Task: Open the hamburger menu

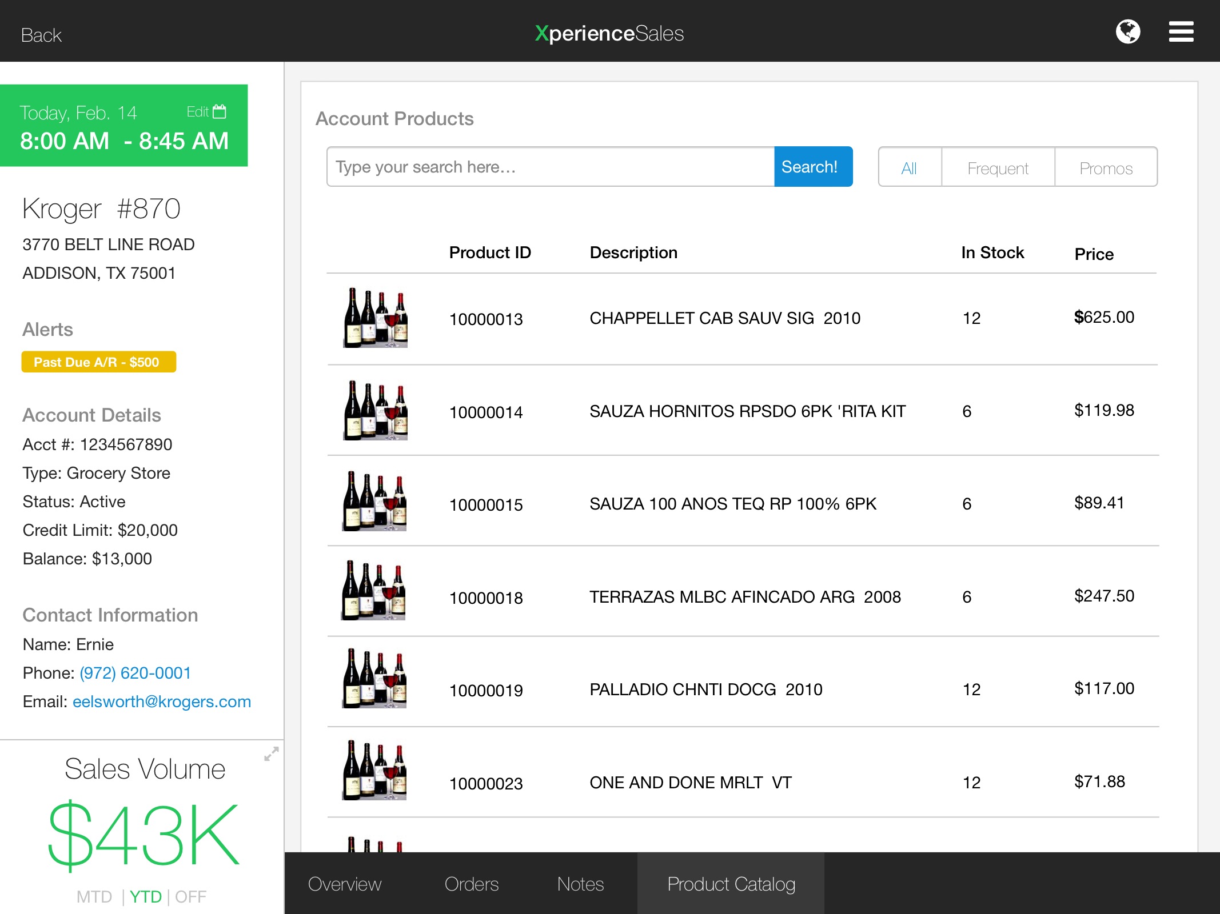Action: coord(1181,31)
